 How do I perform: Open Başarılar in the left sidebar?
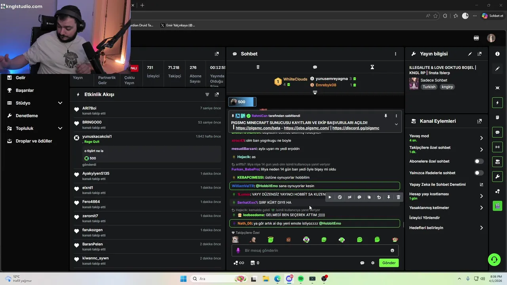point(25,90)
